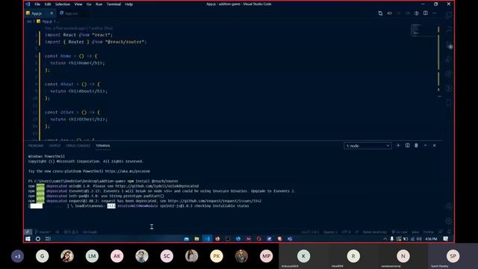This screenshot has height=269, width=478.
Task: Split the terminal
Action: [x=407, y=146]
